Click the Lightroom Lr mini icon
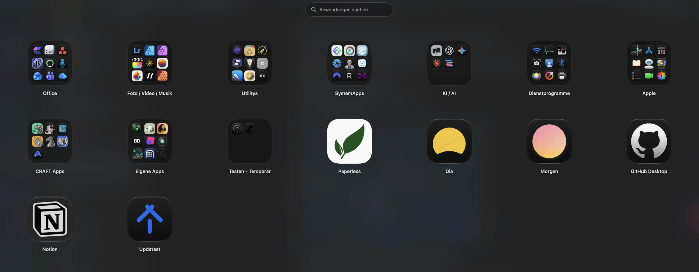The image size is (699, 272). tap(137, 51)
